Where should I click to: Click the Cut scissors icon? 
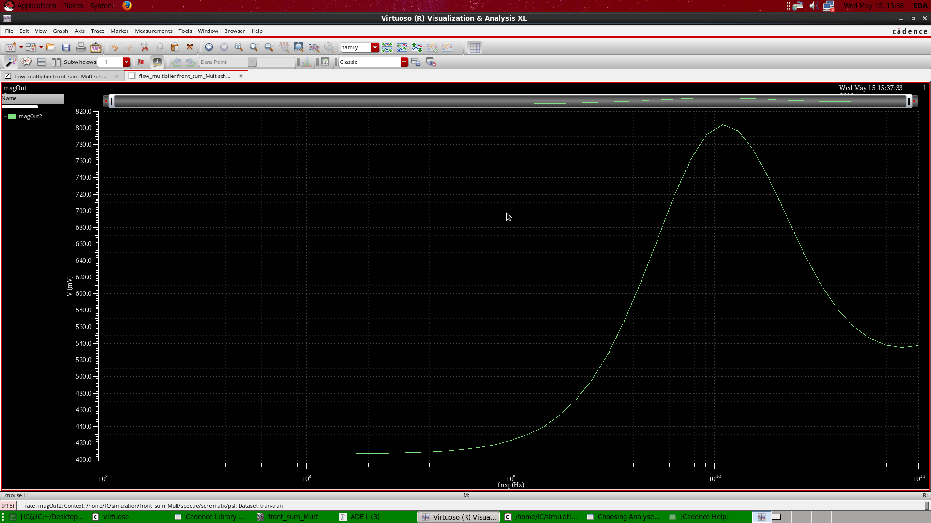click(144, 47)
